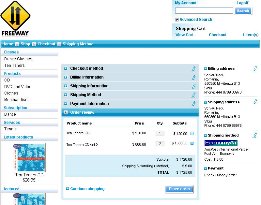The image size is (261, 205).
Task: Click the edit pencil for Billing Information
Action: [193, 78]
